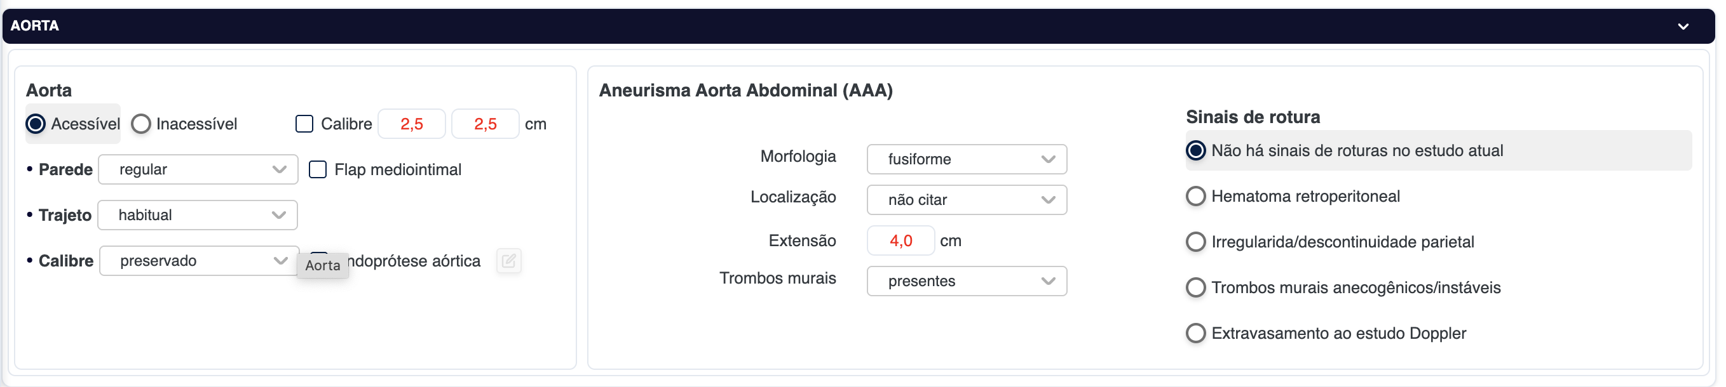Open the Parede dropdown

(x=198, y=170)
